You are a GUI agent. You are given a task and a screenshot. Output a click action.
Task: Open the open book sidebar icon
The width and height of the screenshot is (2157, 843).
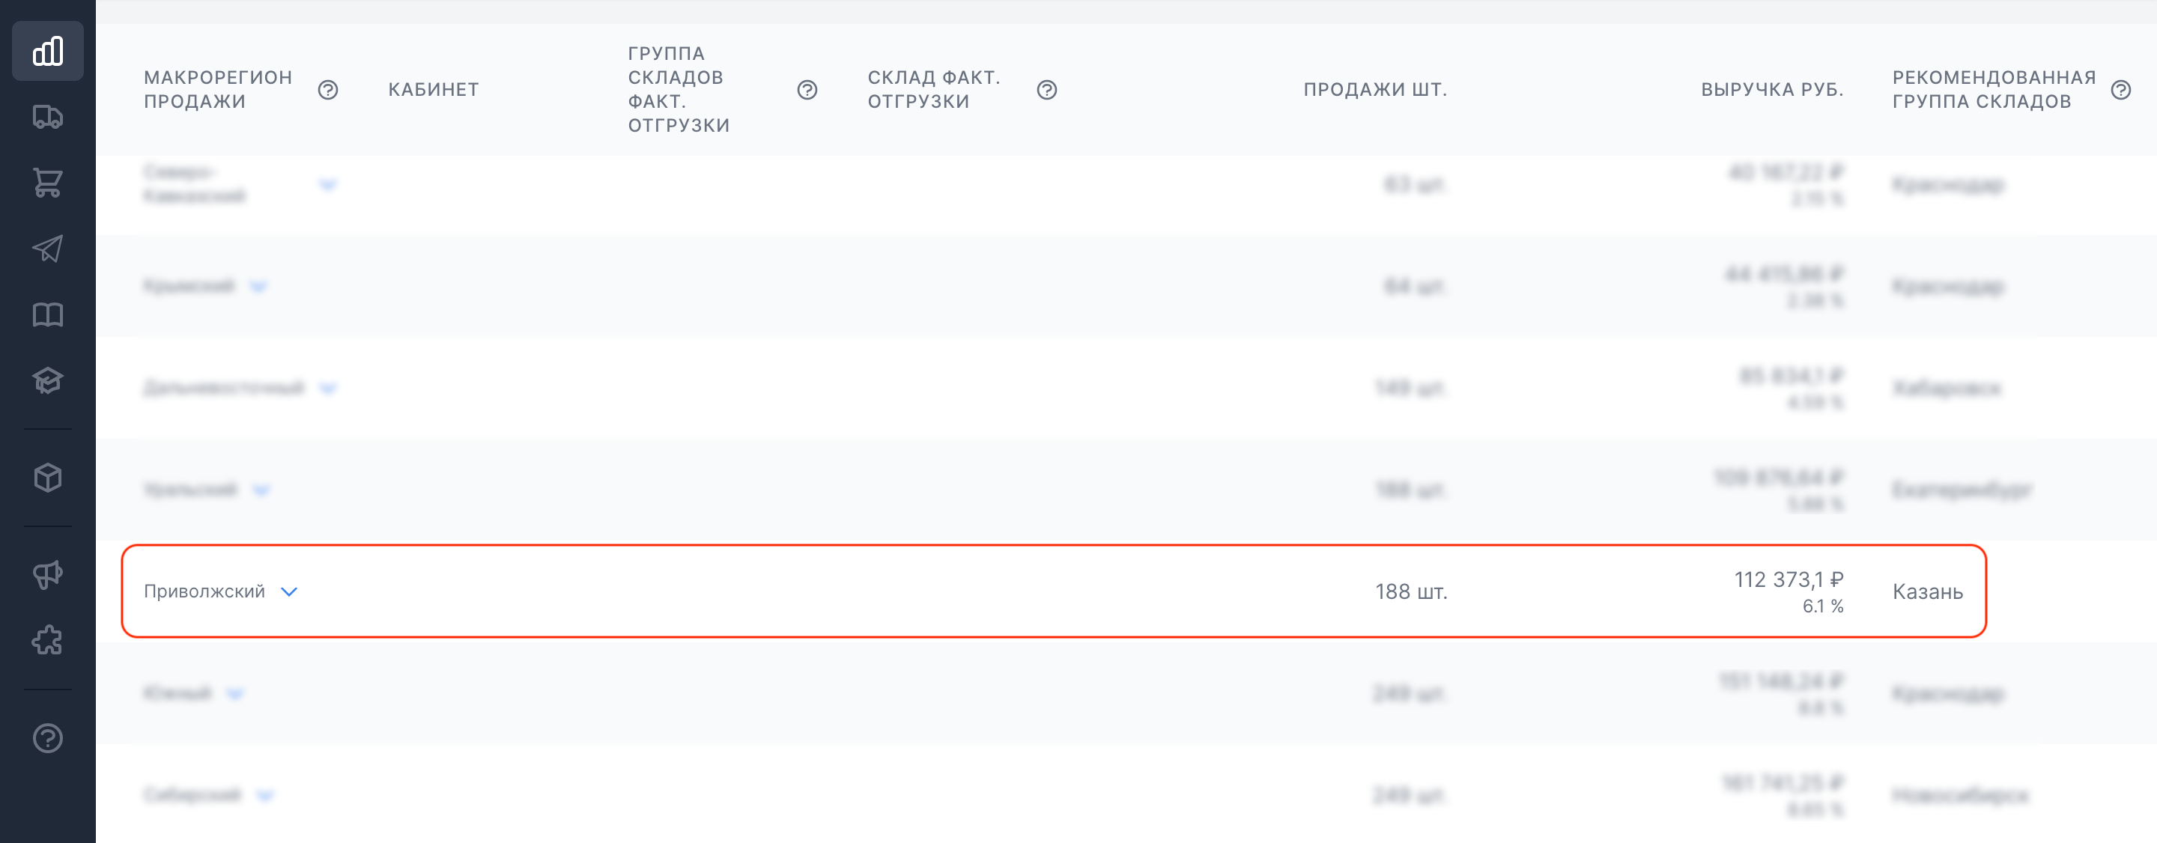(x=48, y=314)
